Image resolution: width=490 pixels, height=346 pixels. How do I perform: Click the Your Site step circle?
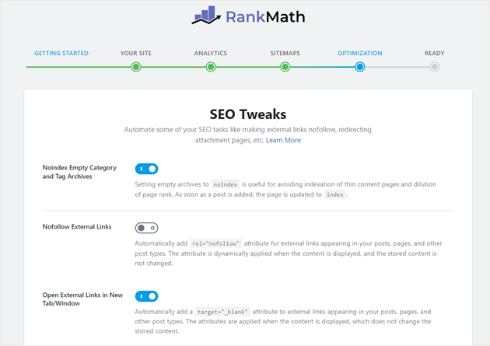pyautogui.click(x=136, y=67)
